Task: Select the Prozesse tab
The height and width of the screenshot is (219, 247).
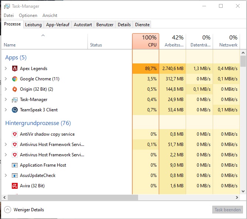Action: coord(13,24)
